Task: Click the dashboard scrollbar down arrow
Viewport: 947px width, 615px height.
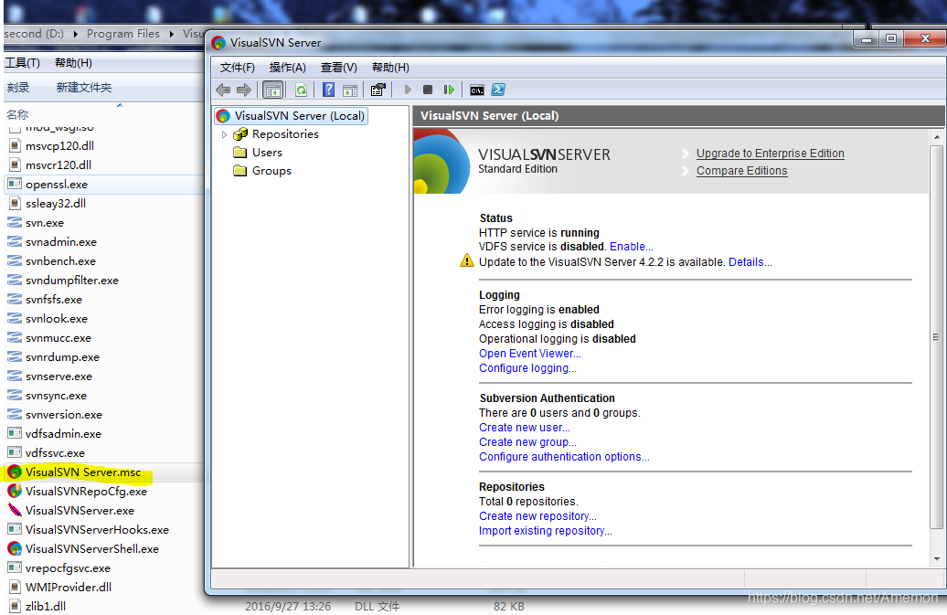Action: point(937,559)
